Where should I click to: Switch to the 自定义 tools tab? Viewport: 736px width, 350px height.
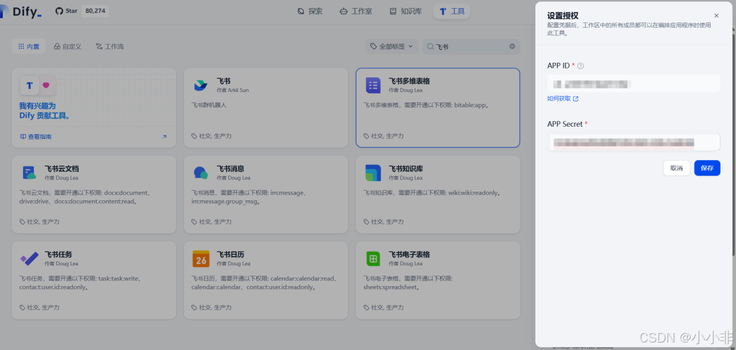click(68, 47)
